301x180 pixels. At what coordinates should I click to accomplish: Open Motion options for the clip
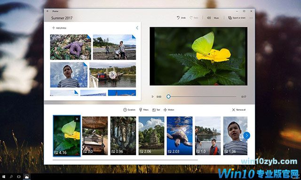[x=169, y=110]
